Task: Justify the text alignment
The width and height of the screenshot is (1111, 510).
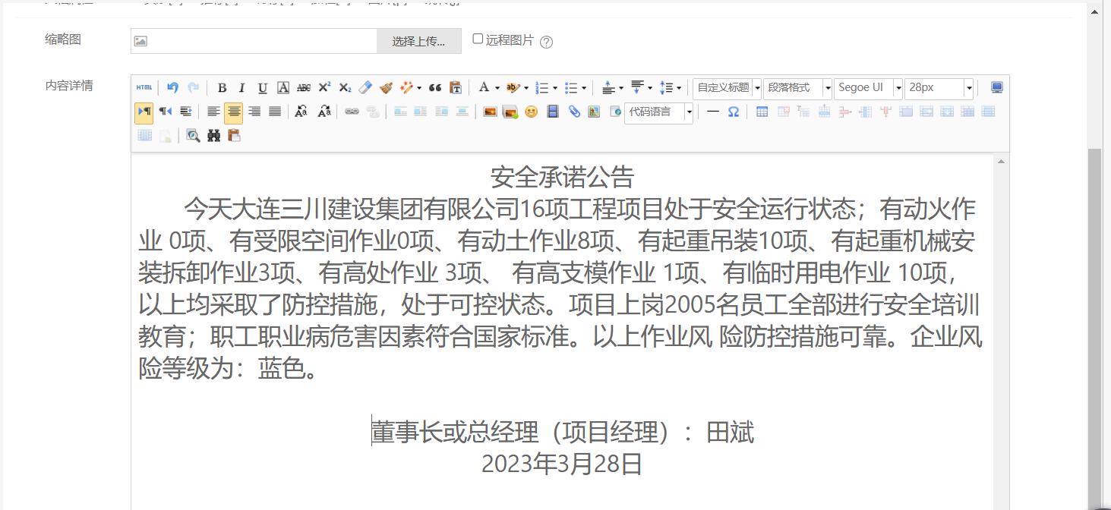Action: pyautogui.click(x=275, y=112)
